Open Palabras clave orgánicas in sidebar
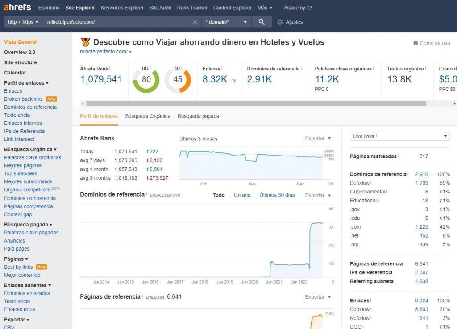The image size is (457, 329). (x=33, y=157)
